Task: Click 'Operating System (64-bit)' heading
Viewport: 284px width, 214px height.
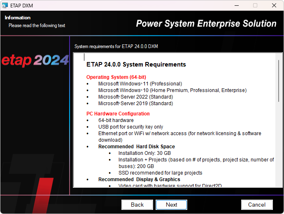Action: click(116, 77)
